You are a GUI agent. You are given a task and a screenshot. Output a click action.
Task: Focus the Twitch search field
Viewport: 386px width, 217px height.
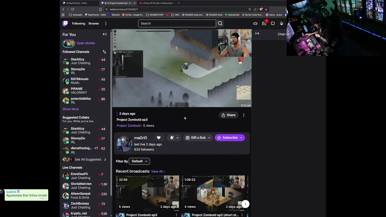click(x=177, y=23)
